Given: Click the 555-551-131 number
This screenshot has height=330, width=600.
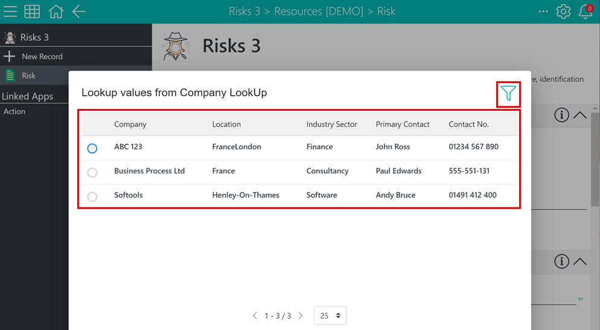Looking at the screenshot, I should coord(469,171).
